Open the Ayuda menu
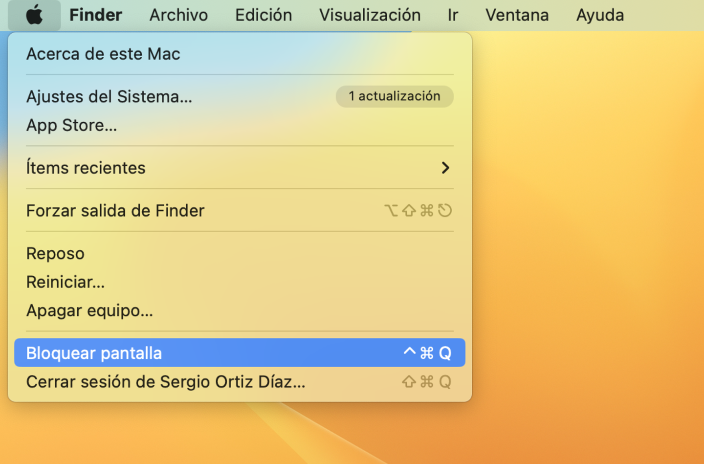The width and height of the screenshot is (704, 464). pyautogui.click(x=600, y=15)
